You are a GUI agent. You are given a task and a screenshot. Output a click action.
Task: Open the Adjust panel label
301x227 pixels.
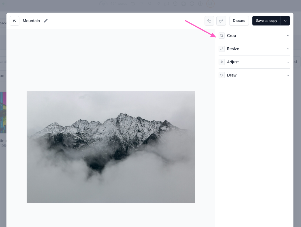click(233, 62)
